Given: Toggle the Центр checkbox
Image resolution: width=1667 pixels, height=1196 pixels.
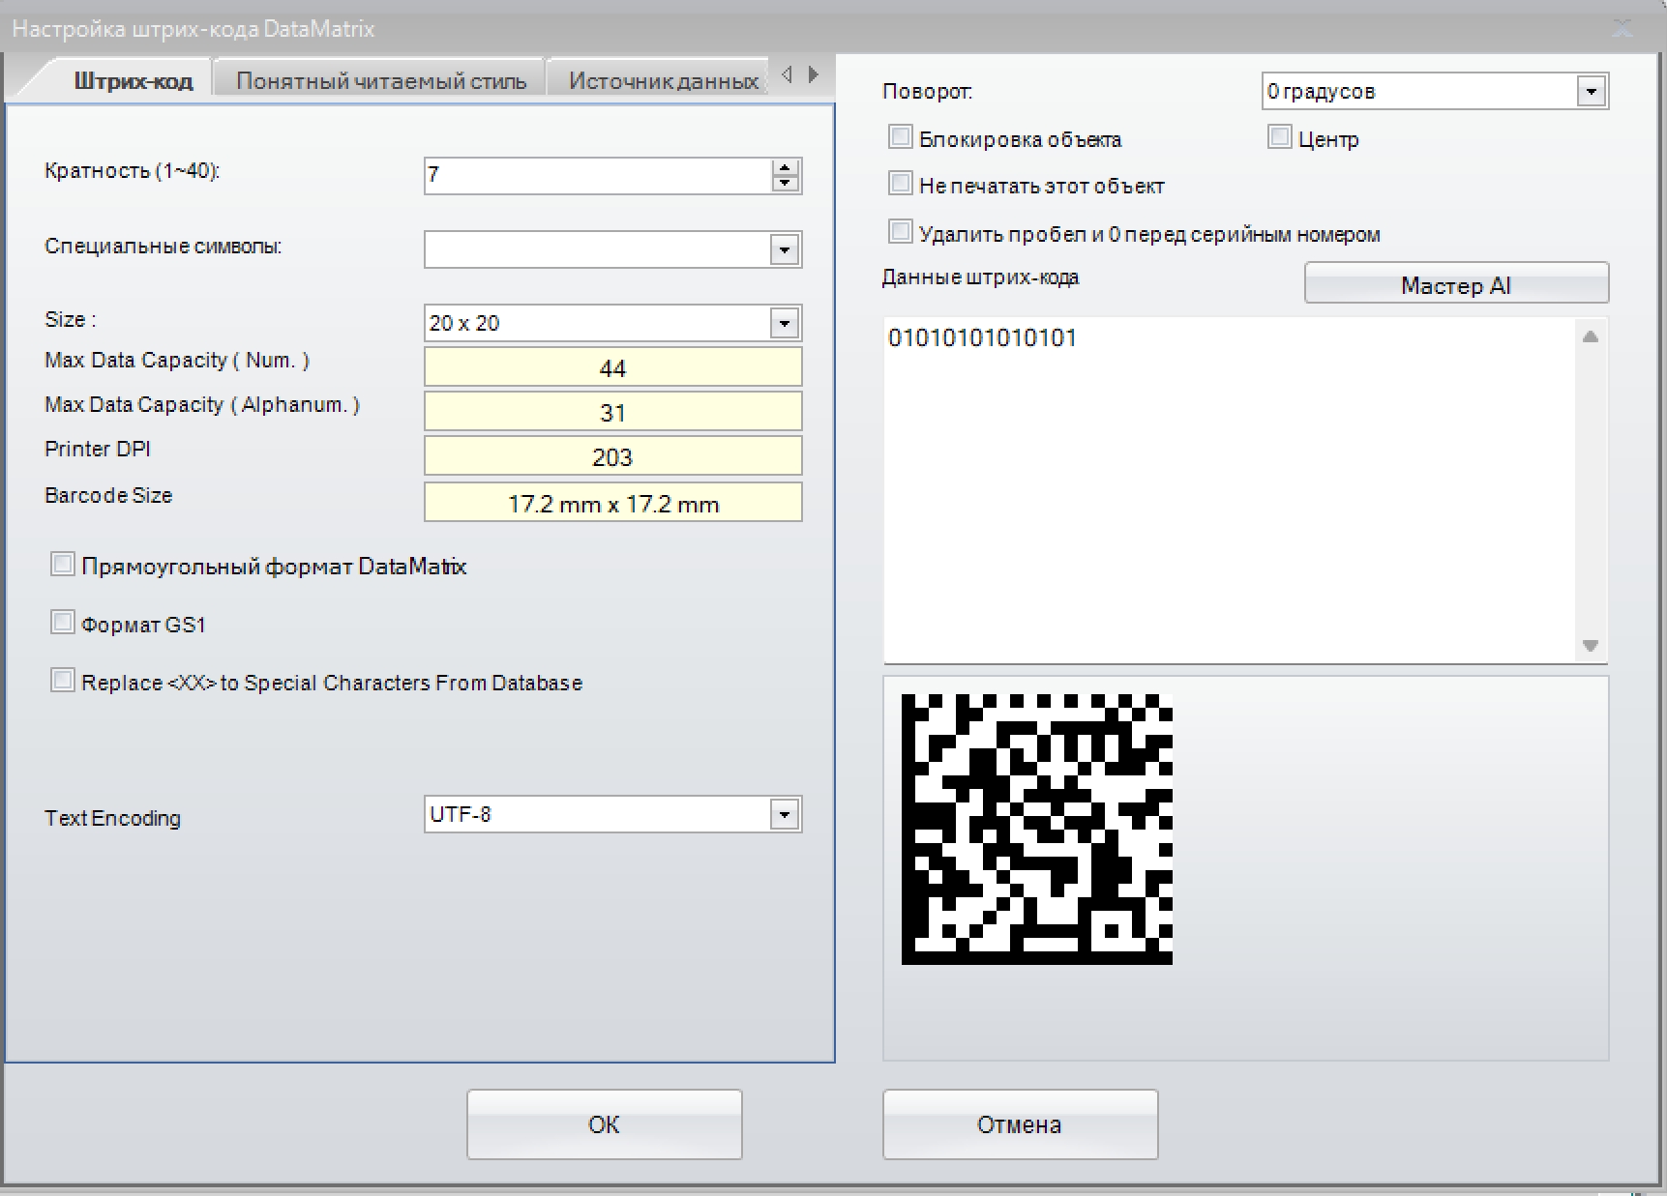Looking at the screenshot, I should (x=1280, y=136).
